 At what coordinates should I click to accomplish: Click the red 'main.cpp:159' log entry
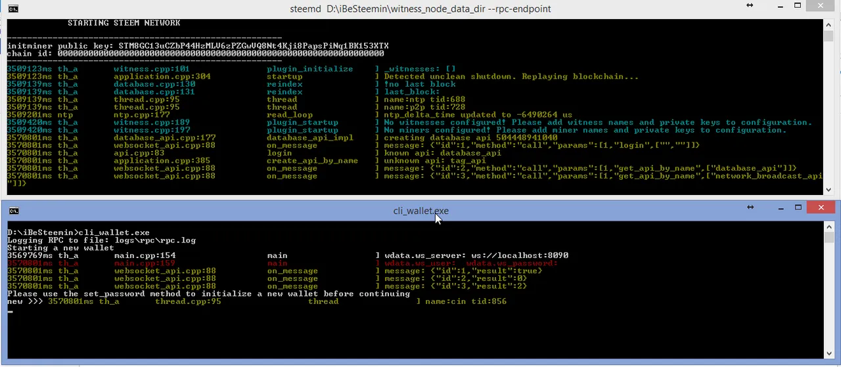coord(145,263)
